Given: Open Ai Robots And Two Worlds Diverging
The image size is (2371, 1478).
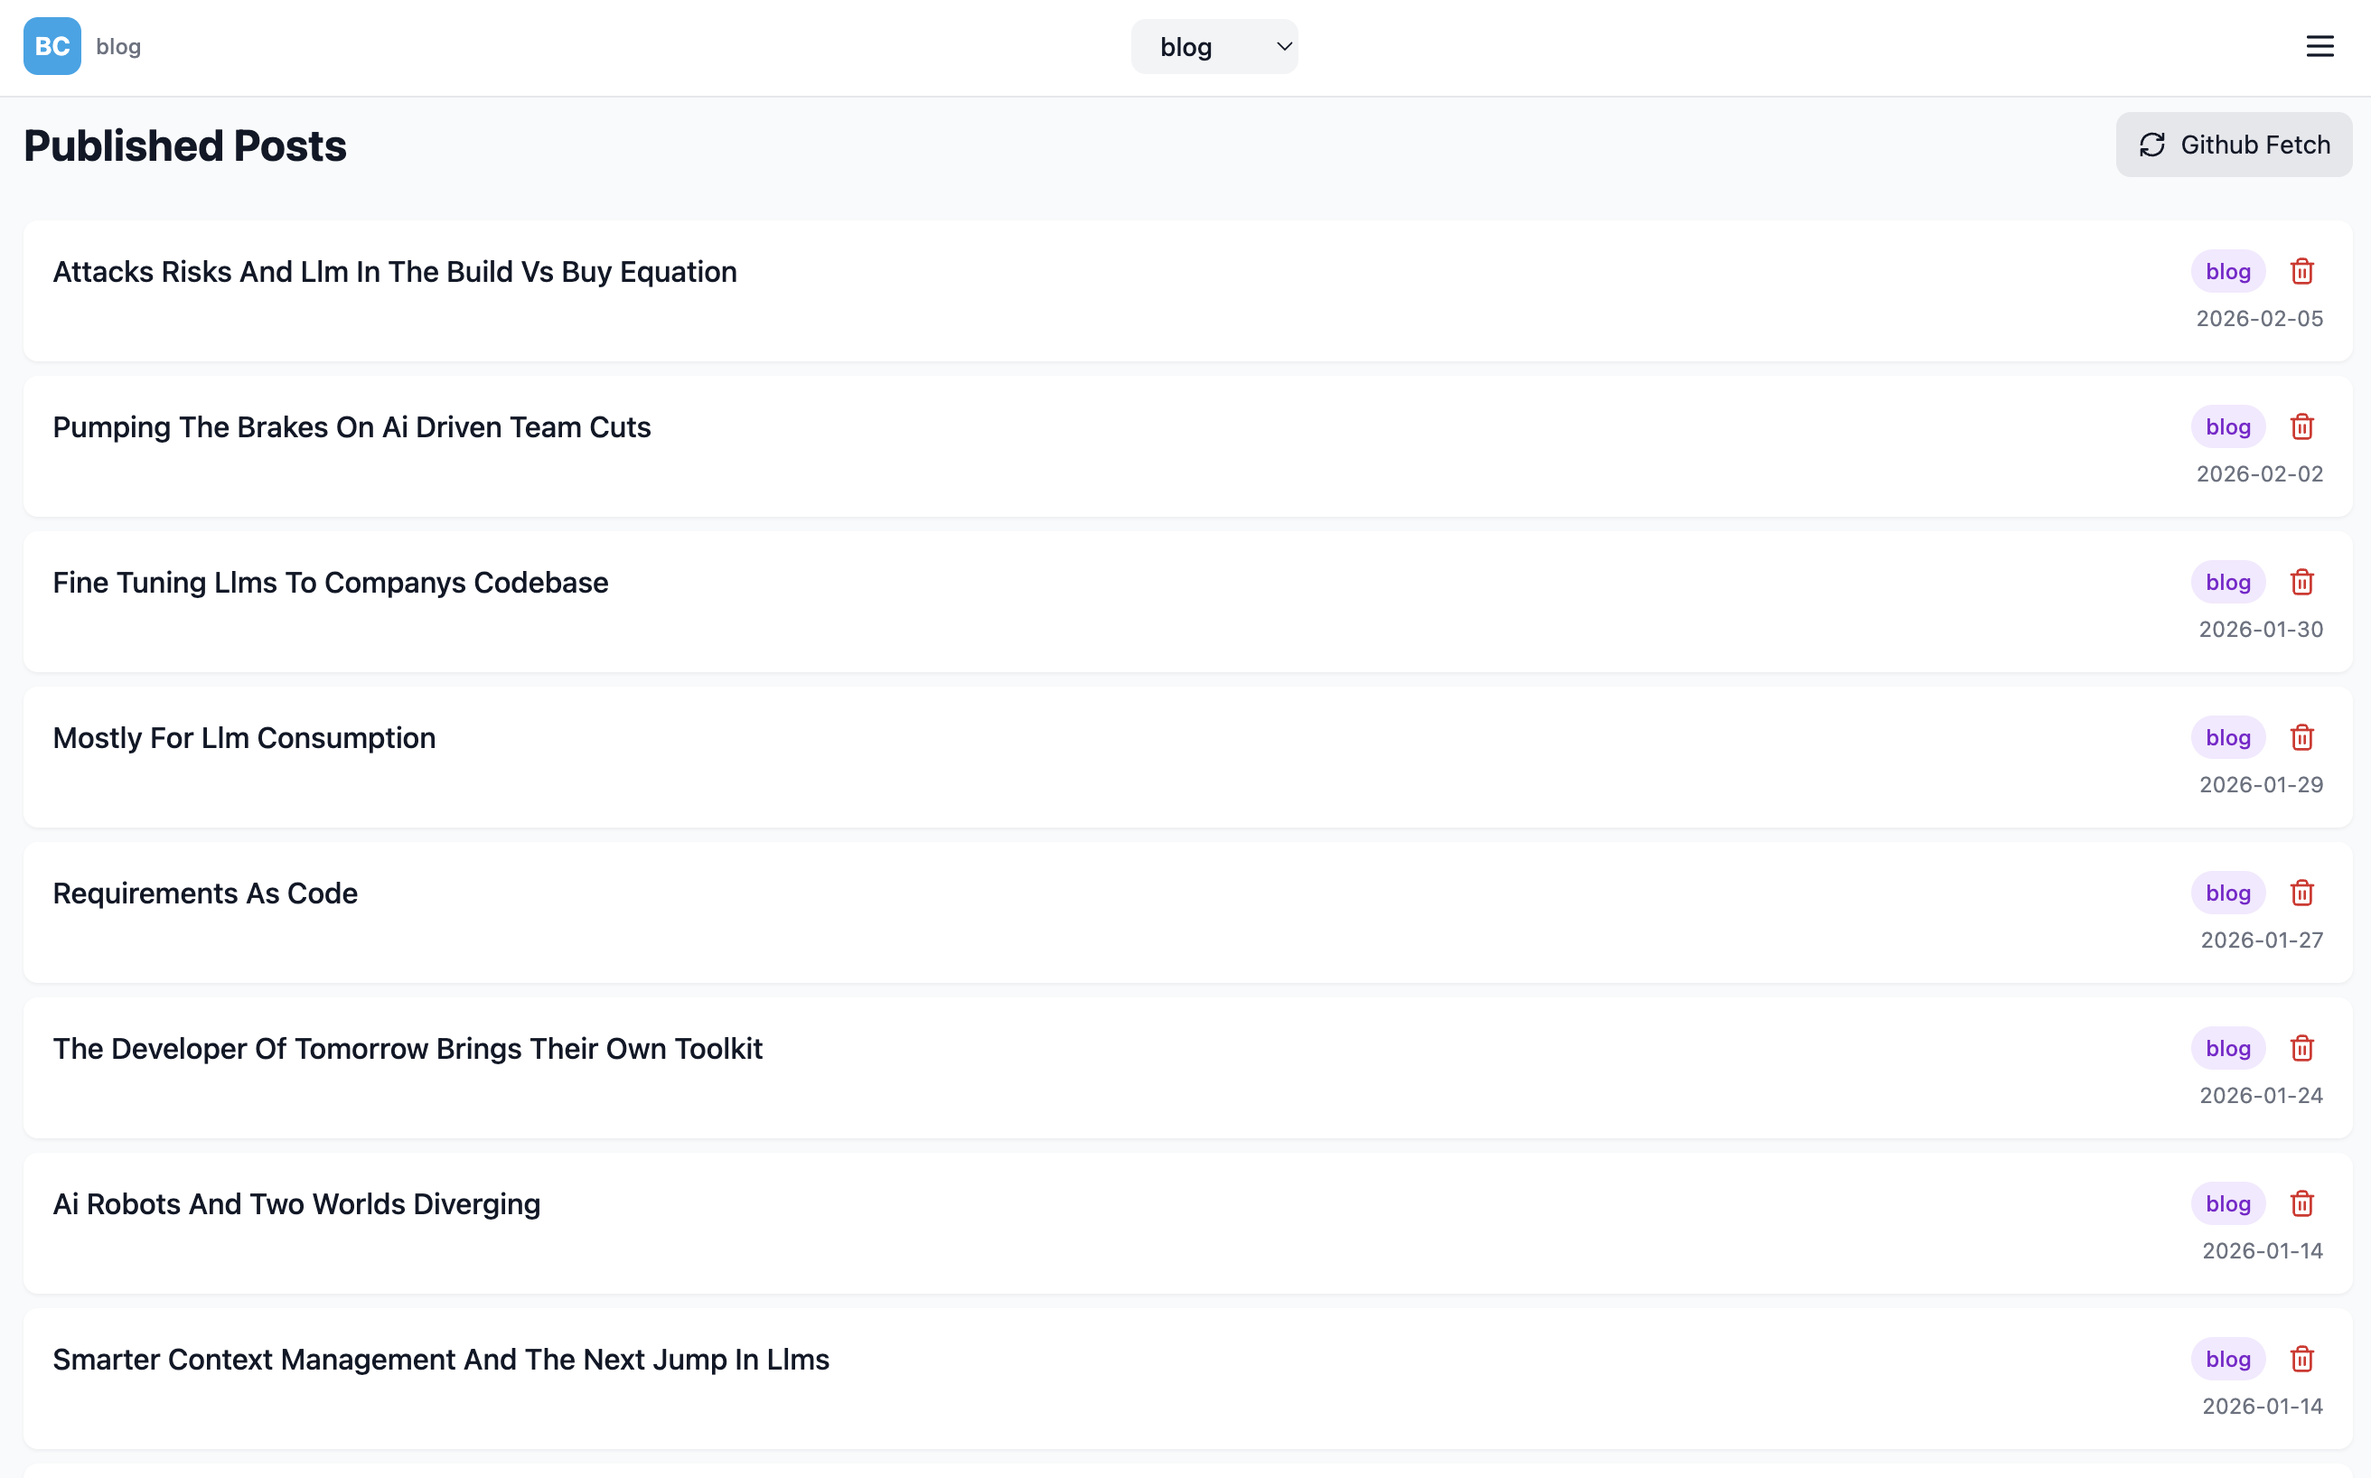Looking at the screenshot, I should pyautogui.click(x=296, y=1204).
